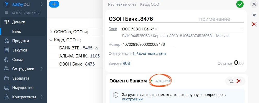Add a new account with blue plus button
The width and height of the screenshot is (259, 103).
[54, 4]
